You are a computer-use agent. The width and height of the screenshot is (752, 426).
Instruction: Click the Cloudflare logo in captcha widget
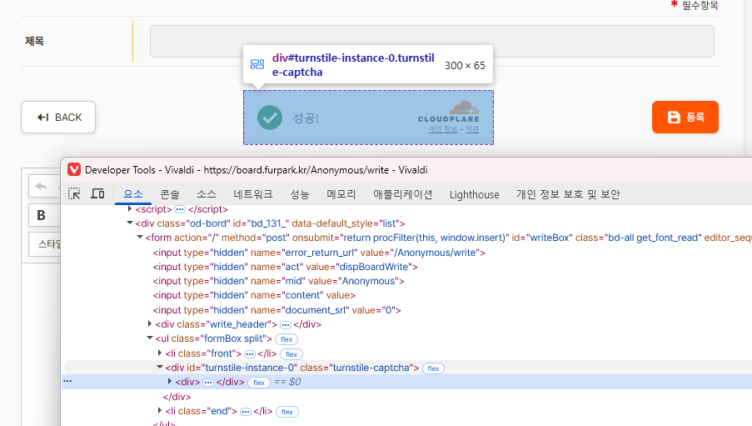point(464,109)
